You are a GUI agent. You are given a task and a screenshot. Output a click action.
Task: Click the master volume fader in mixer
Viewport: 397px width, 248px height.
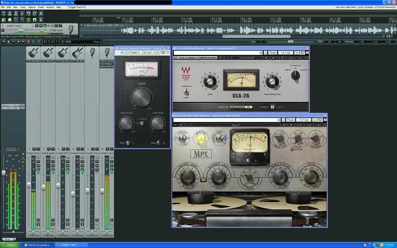4,173
